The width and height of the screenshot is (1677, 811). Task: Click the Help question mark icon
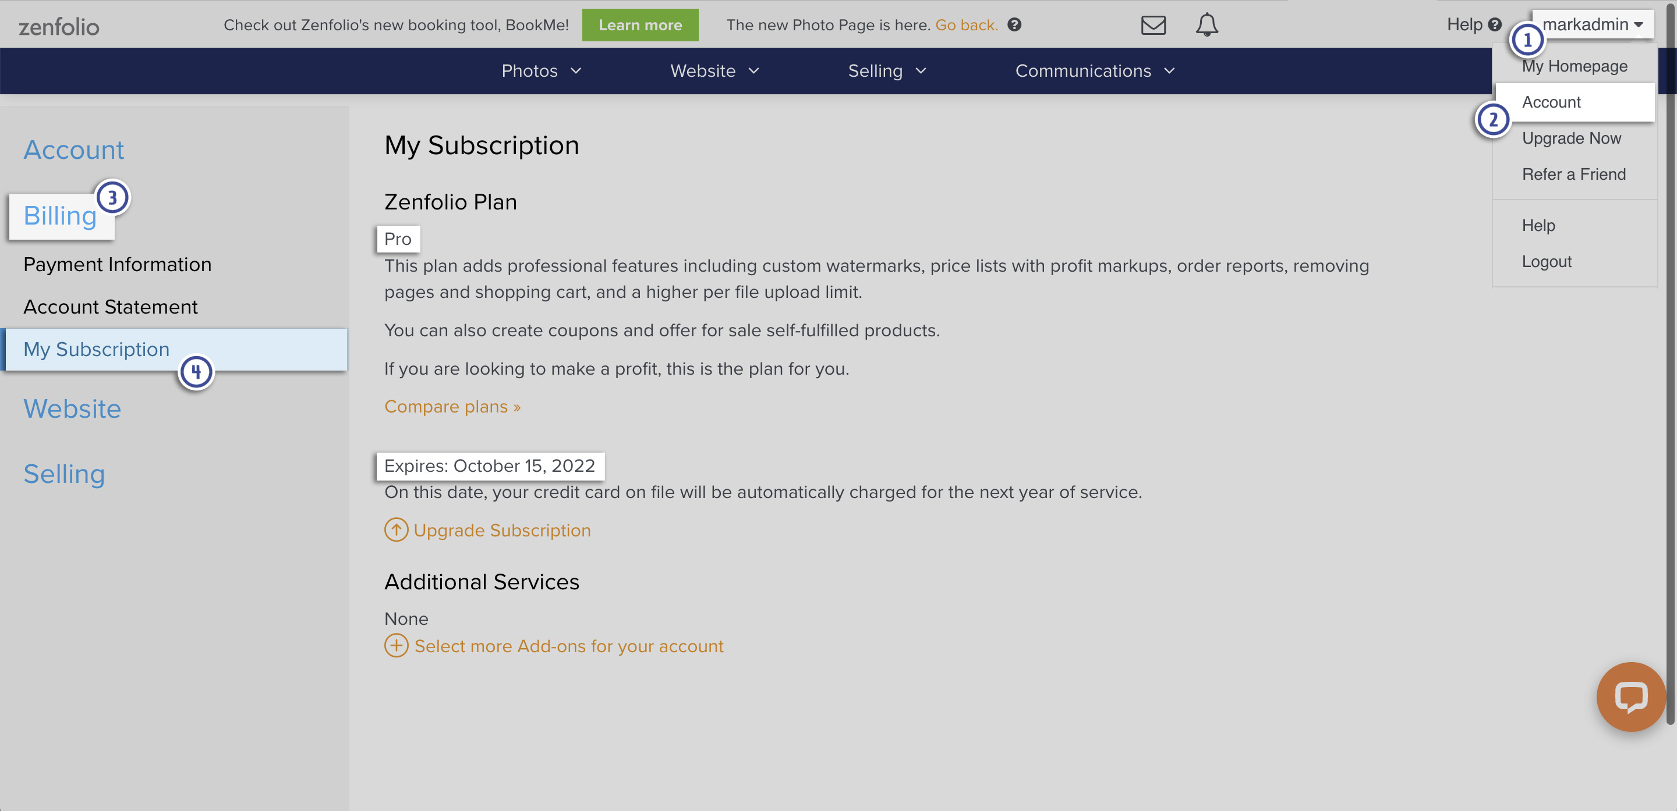1496,24
